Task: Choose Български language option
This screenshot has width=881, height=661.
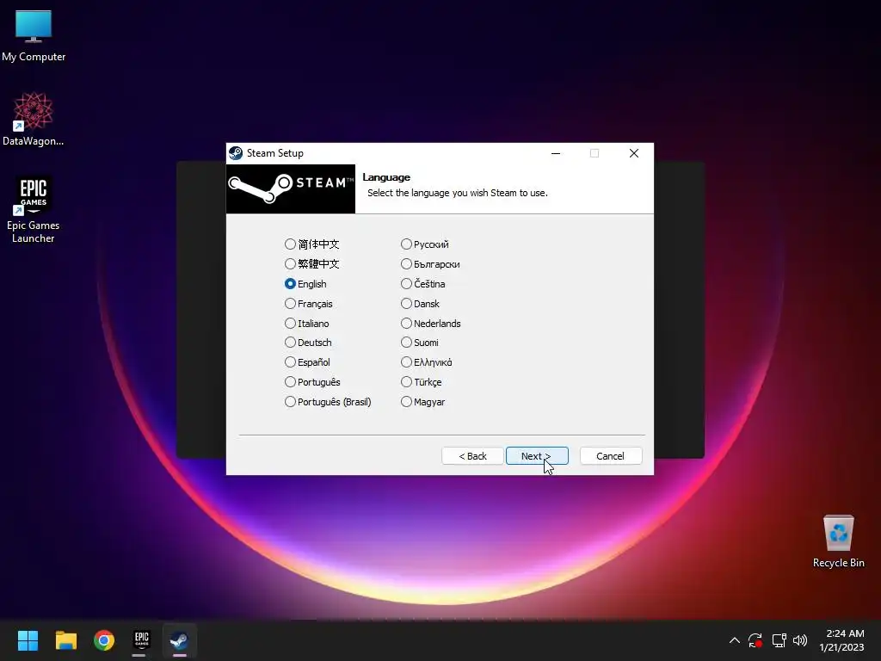Action: click(x=430, y=263)
